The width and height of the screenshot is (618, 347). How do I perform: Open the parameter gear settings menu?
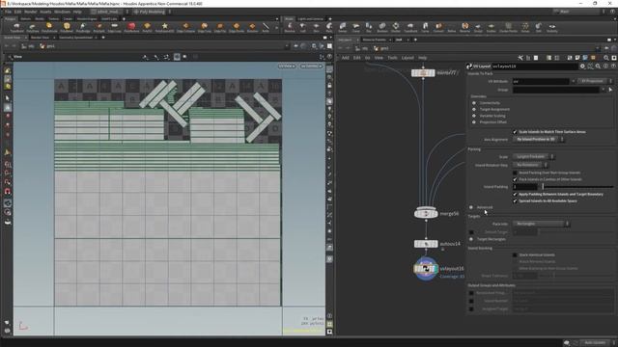coord(582,67)
